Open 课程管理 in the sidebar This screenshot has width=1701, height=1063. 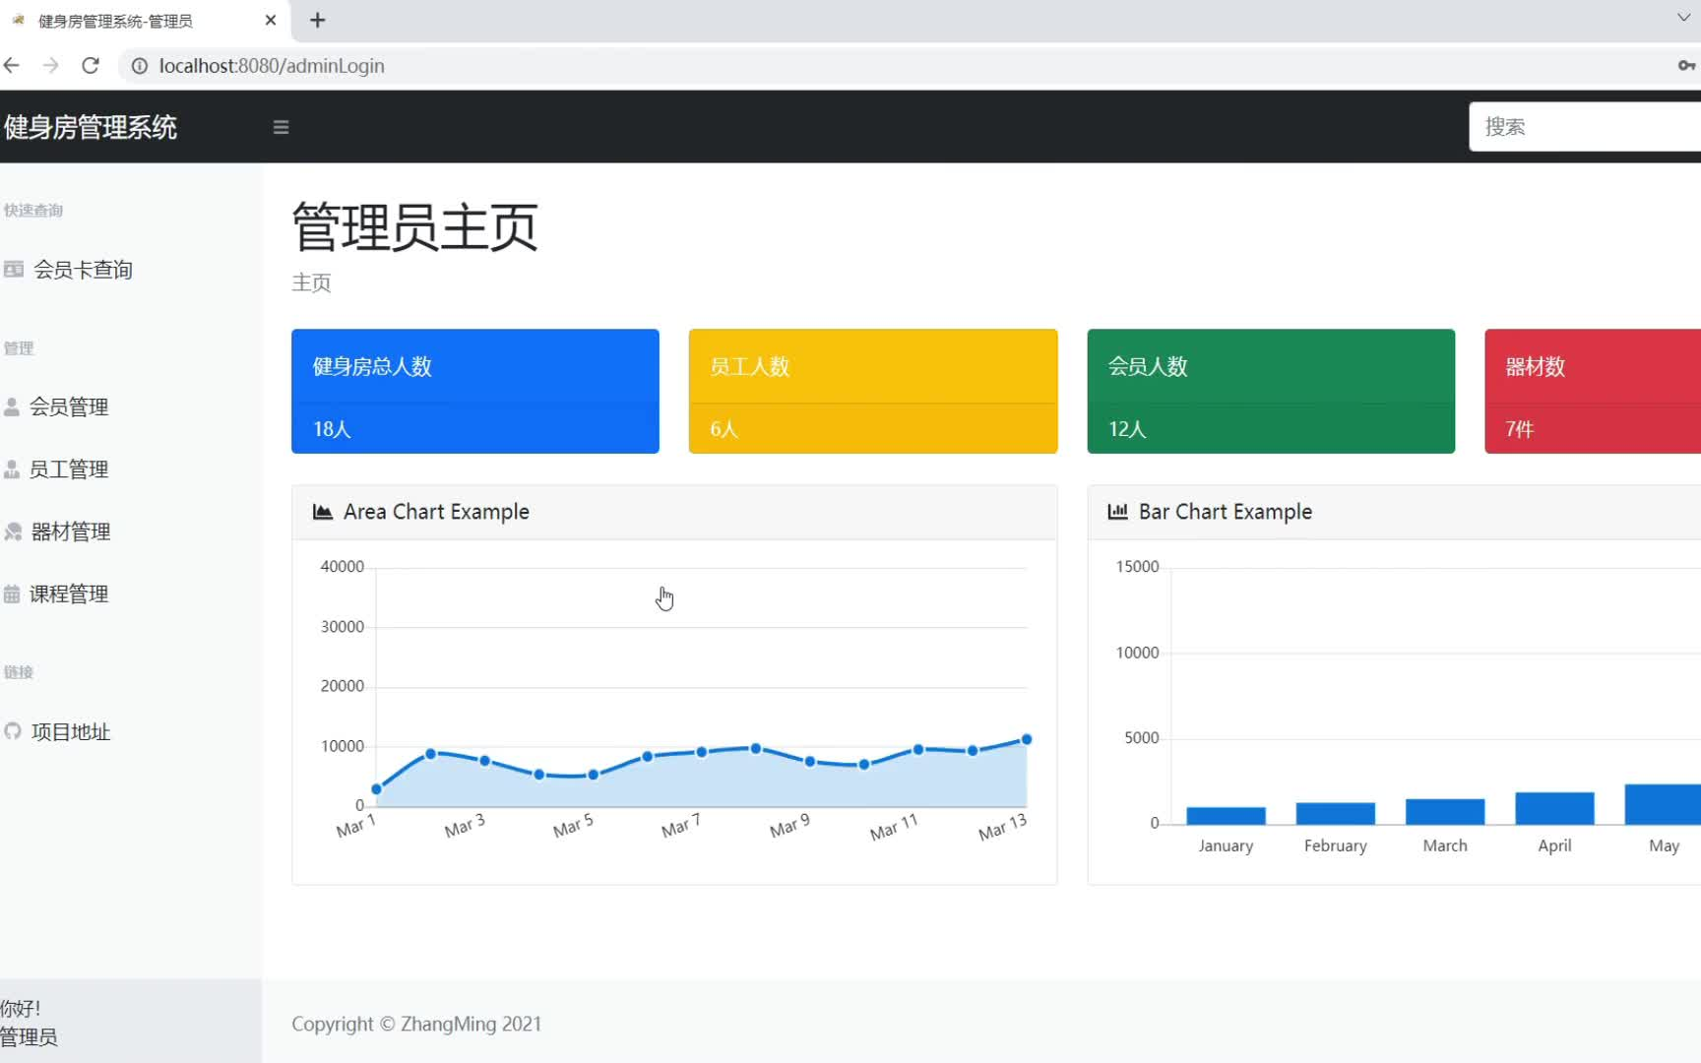coord(69,594)
